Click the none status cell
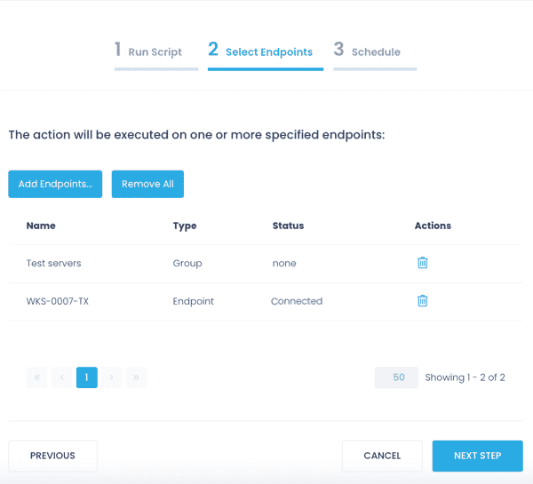 tap(284, 263)
